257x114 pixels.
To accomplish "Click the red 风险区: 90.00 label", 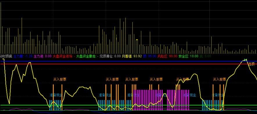I will pos(167,56).
